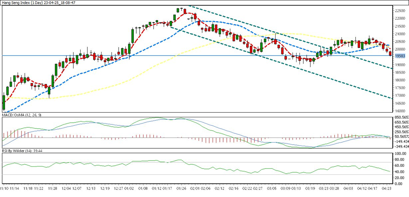This screenshot has width=409, height=197.
Task: Click the 18500 price axis label
Action: (401, 73)
